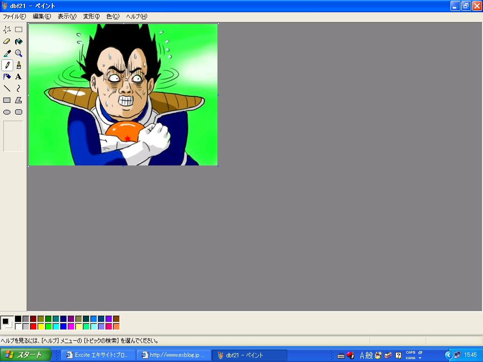This screenshot has width=483, height=362.
Task: Open the IME toolbox icon in language bar
Action: pyautogui.click(x=388, y=355)
